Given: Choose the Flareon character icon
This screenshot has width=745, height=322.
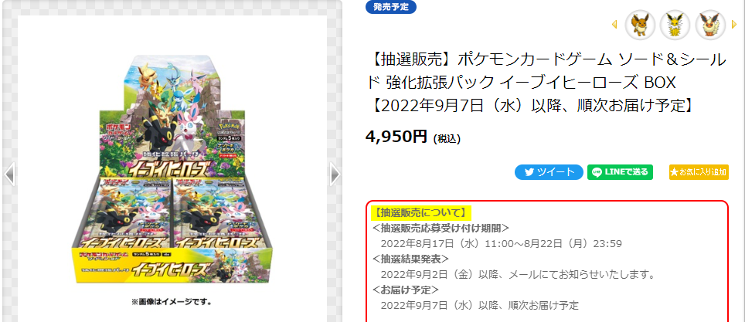Looking at the screenshot, I should coord(710,25).
